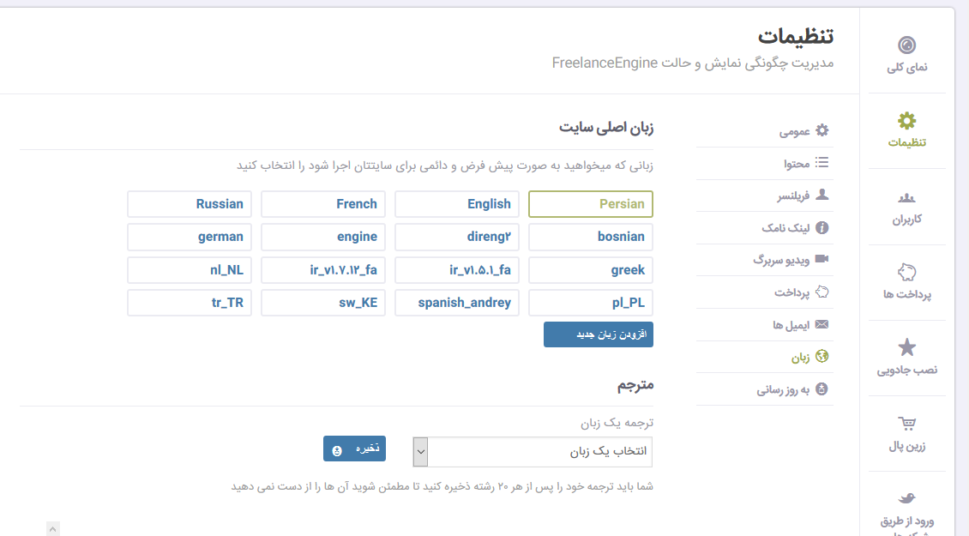Click the مترجم section heading
The image size is (969, 536).
coord(635,385)
